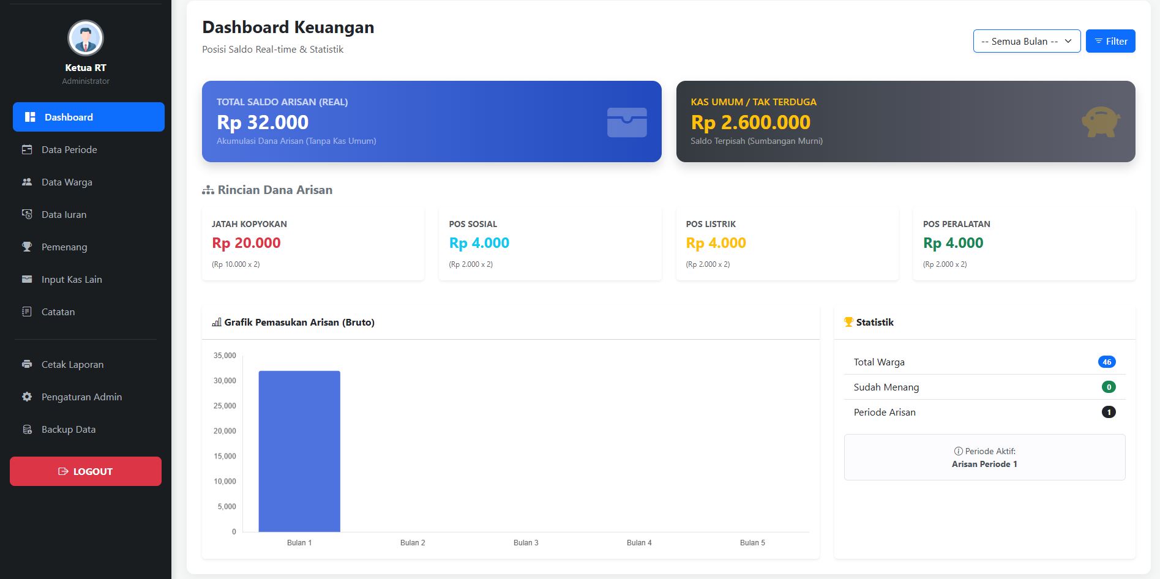The width and height of the screenshot is (1160, 579).
Task: Click the wallet icon in saldo card
Action: tap(627, 122)
